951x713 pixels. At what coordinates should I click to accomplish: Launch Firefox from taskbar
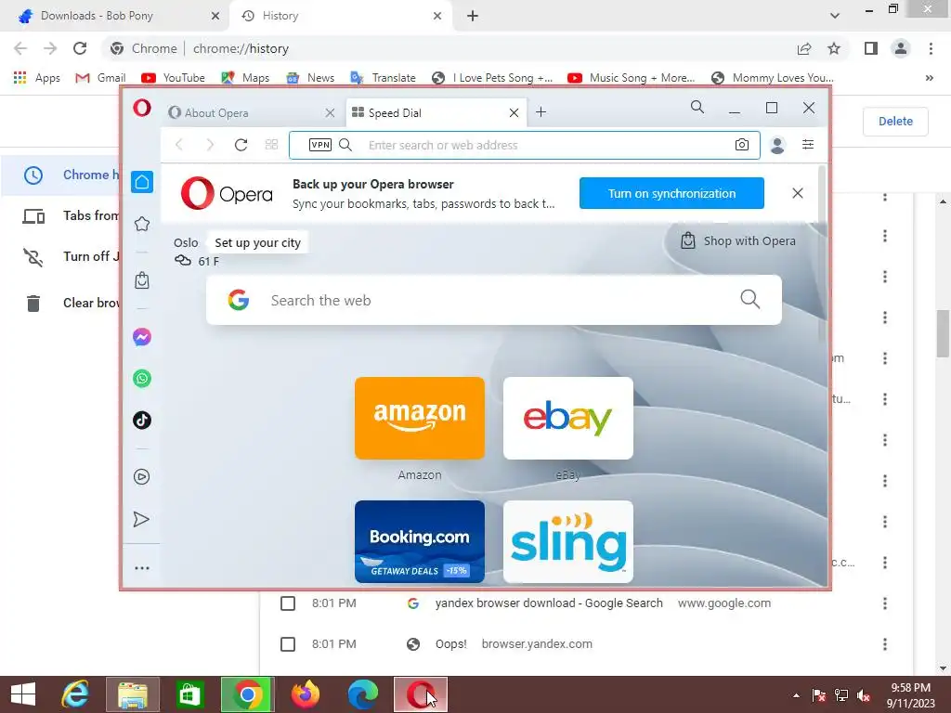pos(305,694)
